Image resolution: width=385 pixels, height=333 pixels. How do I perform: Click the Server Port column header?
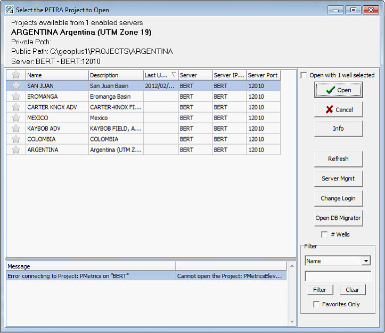point(263,75)
